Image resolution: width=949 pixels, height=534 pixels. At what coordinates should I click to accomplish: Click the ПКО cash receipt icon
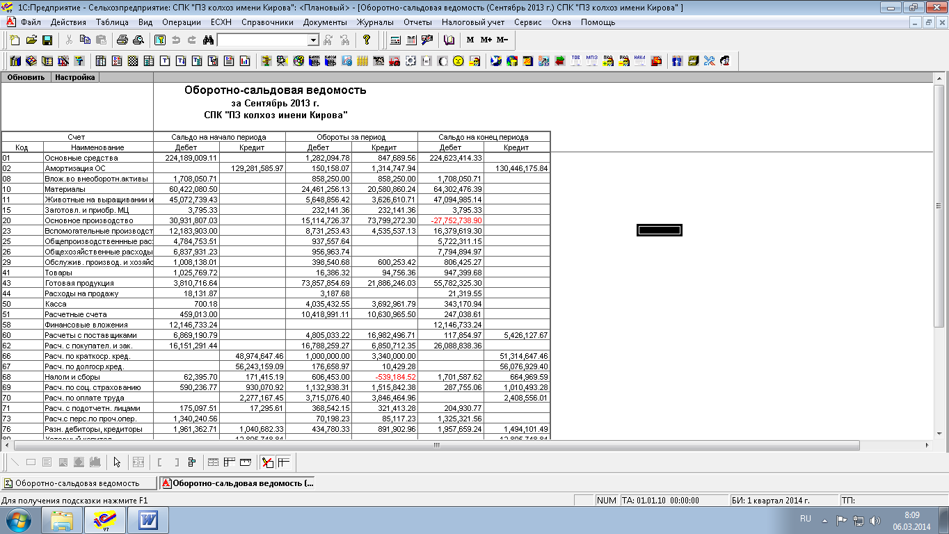(x=607, y=61)
